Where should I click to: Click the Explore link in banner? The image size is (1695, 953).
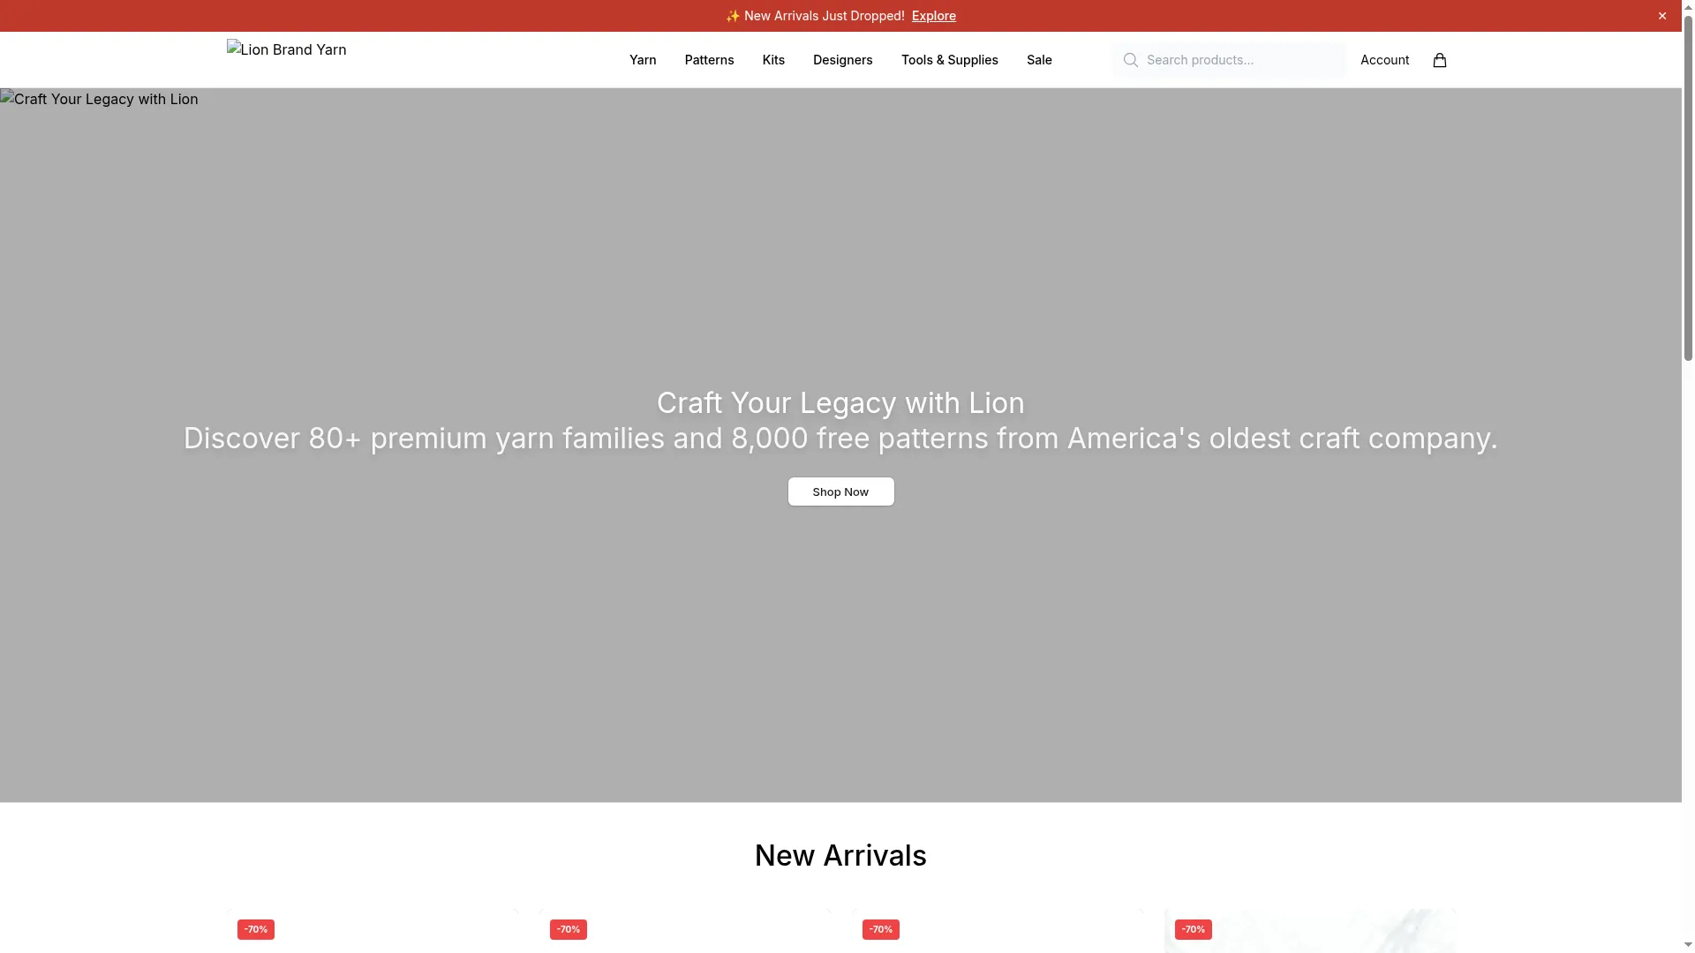[933, 16]
